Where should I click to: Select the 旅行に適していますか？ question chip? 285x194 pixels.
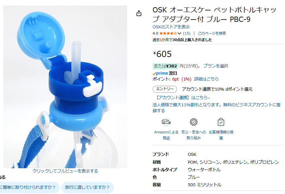pyautogui.click(x=87, y=187)
